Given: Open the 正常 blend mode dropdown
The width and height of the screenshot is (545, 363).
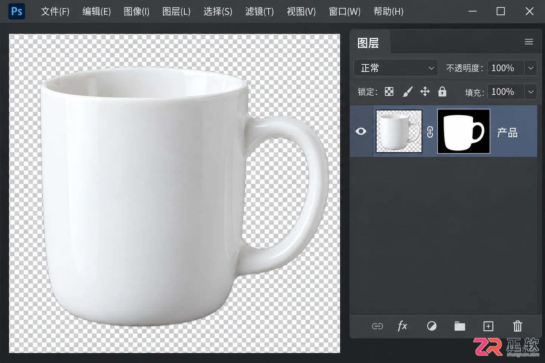Looking at the screenshot, I should pos(396,68).
